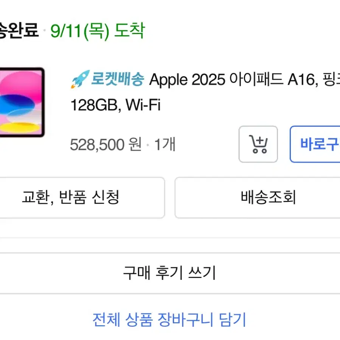Select 구매 후기 쓰기 to write review
The height and width of the screenshot is (340, 340).
pyautogui.click(x=170, y=272)
